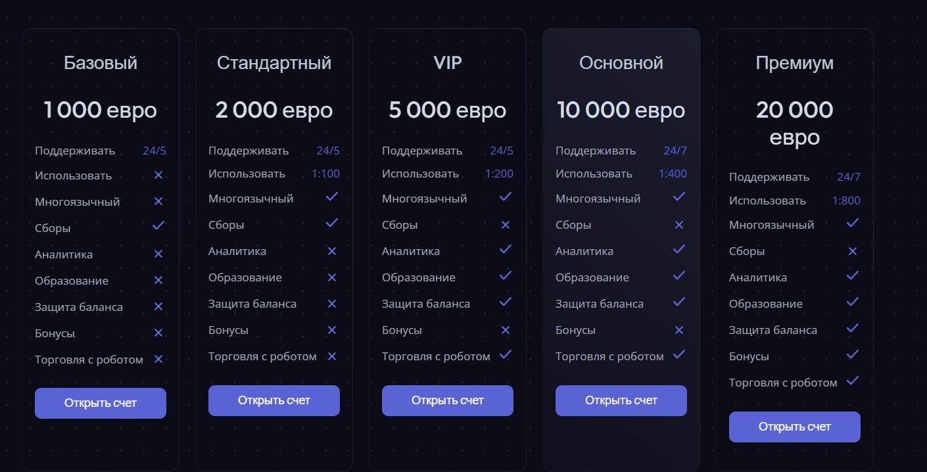Viewport: 927px width, 472px height.
Task: Click the checkmark beside Бонусы in Премиум plan
Action: coord(853,354)
